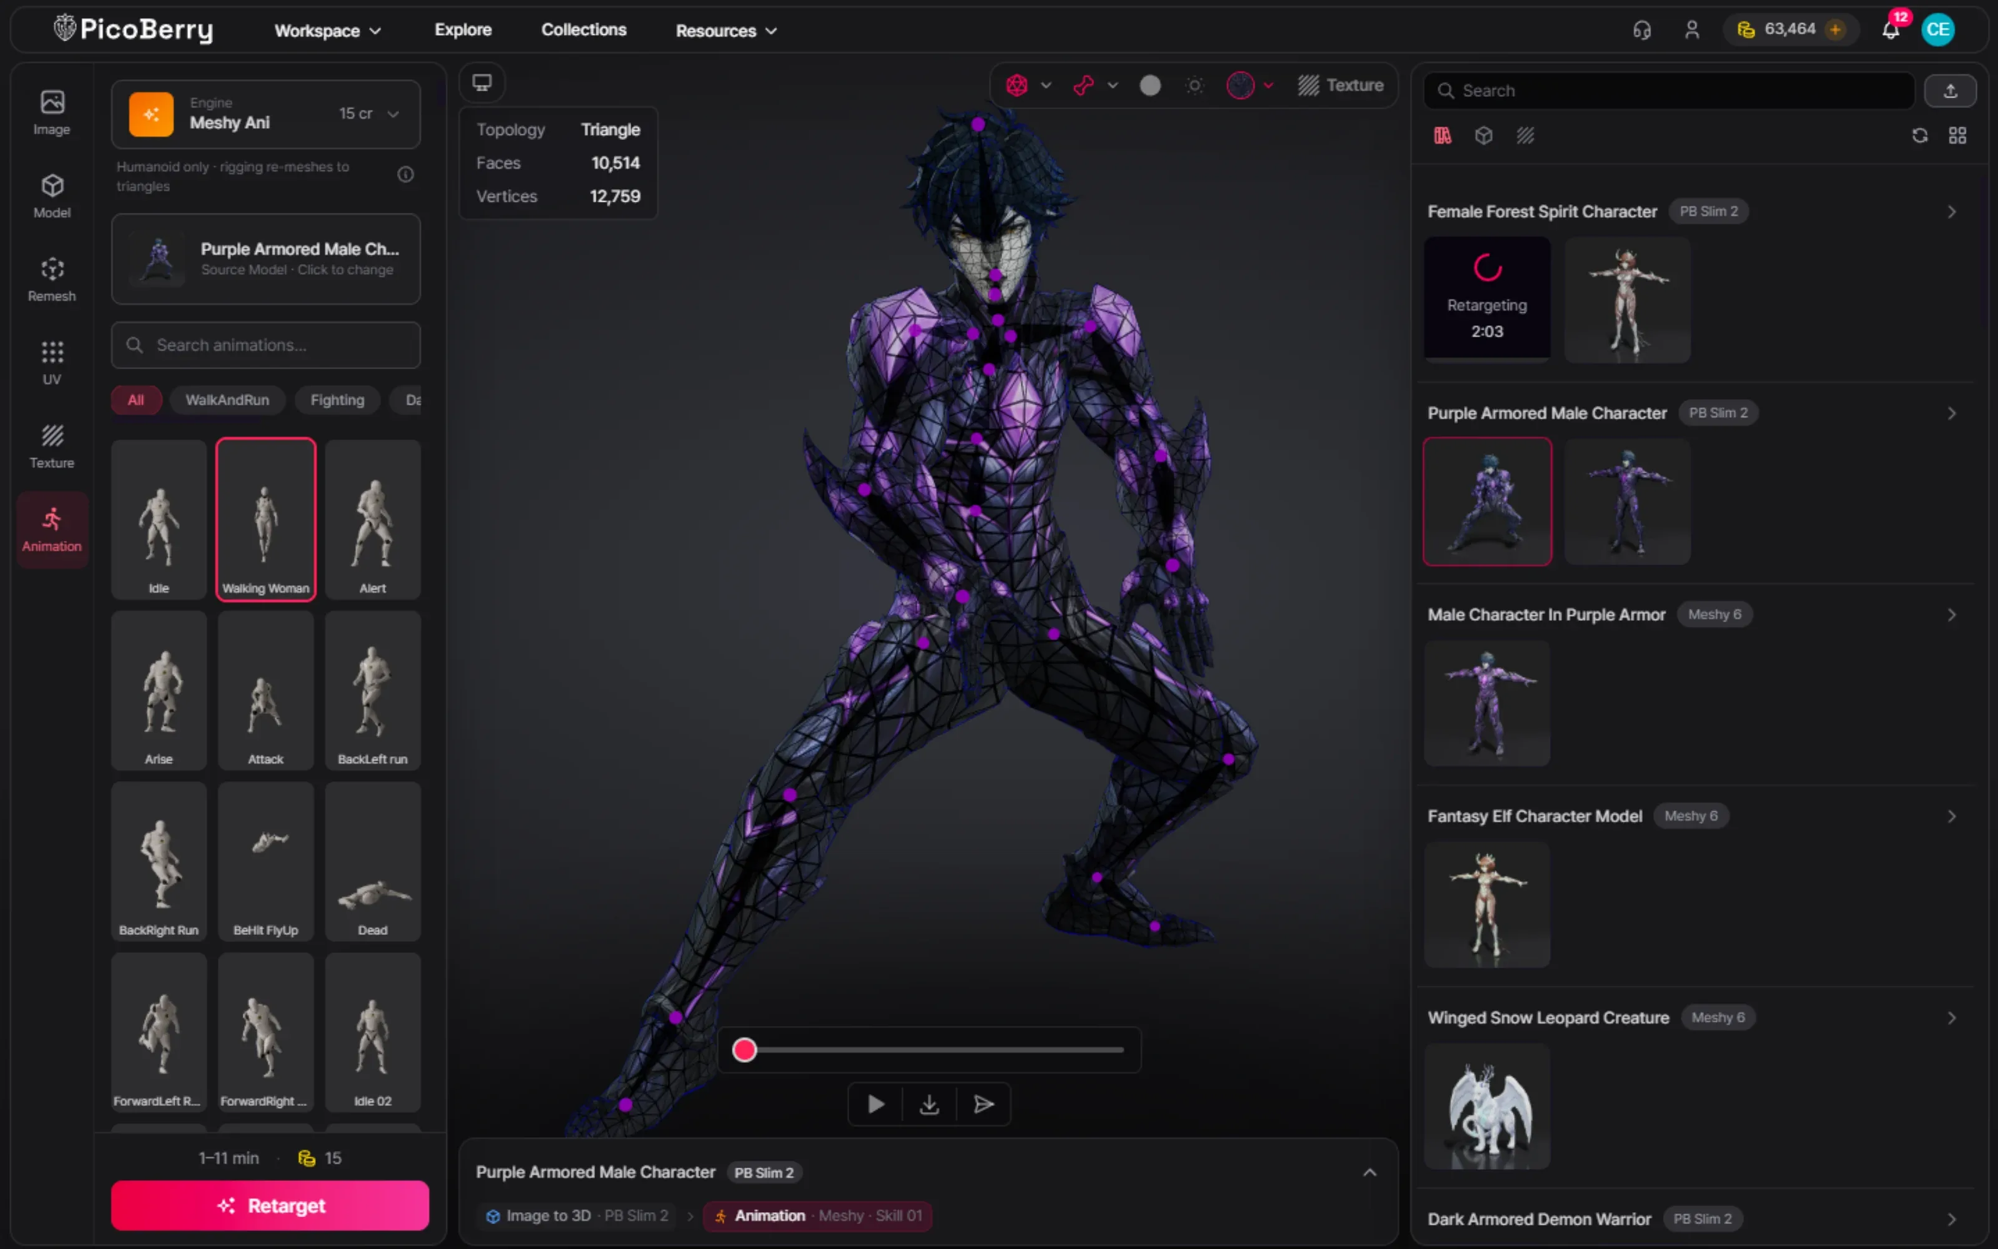Viewport: 1998px width, 1249px height.
Task: Open the Image tool in the sidebar
Action: click(x=51, y=113)
